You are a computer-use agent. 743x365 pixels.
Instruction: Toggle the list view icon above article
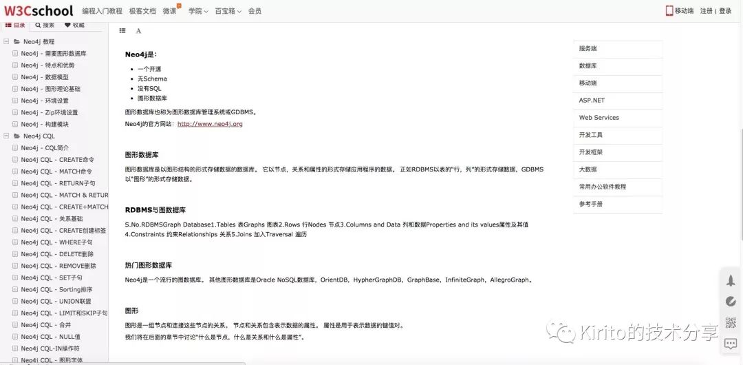(x=122, y=30)
